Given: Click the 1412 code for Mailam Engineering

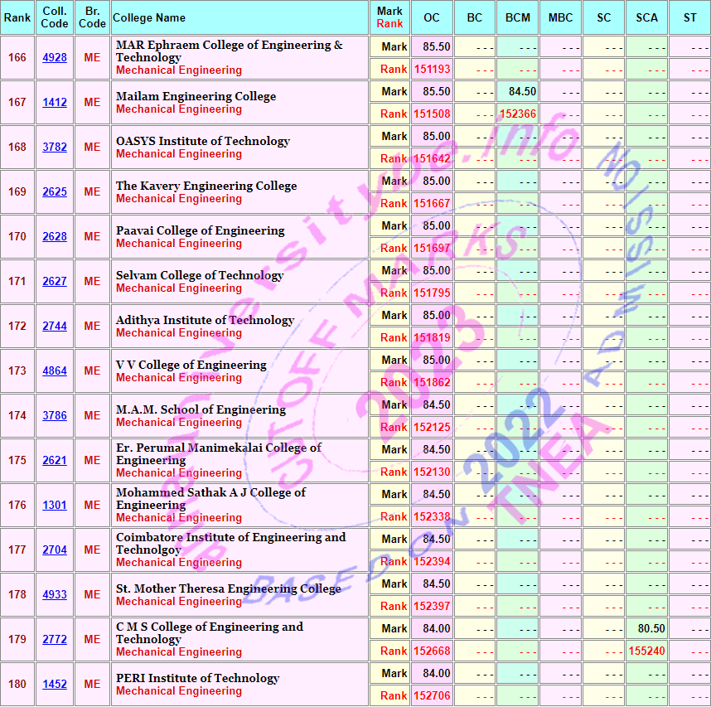Looking at the screenshot, I should coord(55,103).
